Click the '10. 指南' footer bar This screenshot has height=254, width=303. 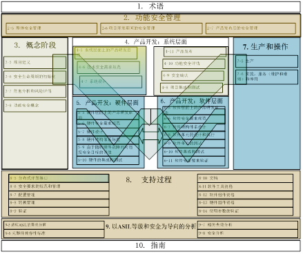click(150, 246)
